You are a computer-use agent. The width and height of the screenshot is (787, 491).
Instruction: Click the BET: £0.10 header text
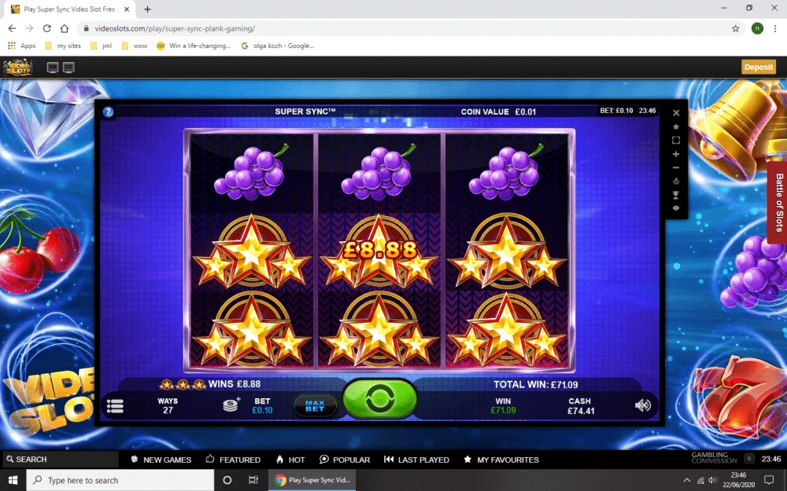(616, 111)
